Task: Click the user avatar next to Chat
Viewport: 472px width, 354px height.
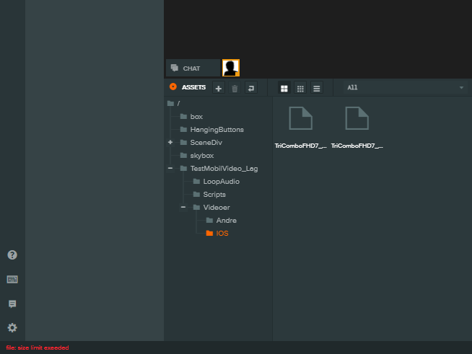Action: click(x=231, y=68)
